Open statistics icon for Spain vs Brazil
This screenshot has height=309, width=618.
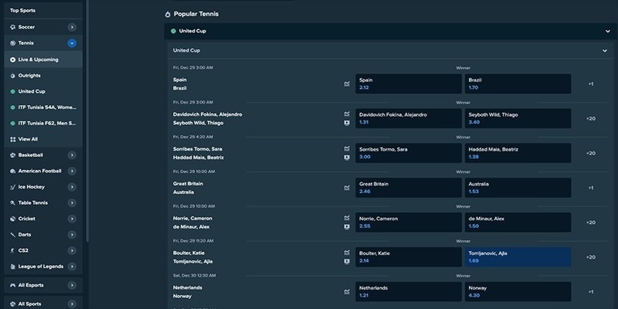pos(347,84)
